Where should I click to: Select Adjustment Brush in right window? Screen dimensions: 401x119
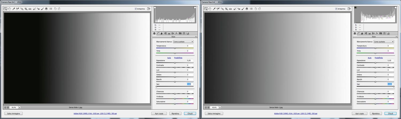click(x=243, y=9)
